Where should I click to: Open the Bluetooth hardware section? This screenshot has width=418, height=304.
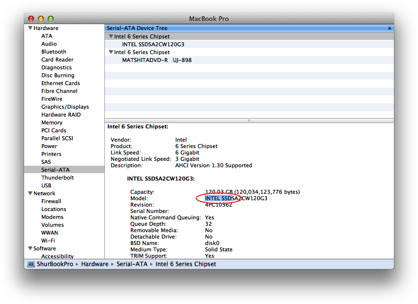click(54, 52)
